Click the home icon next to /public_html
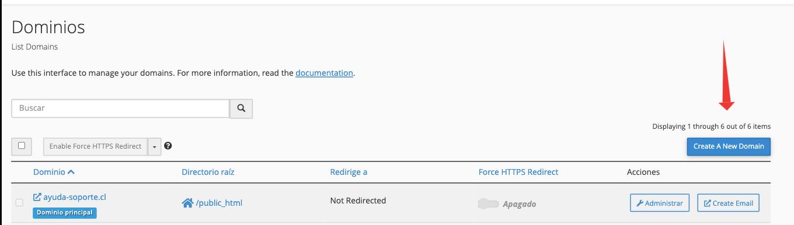Viewport: 794px width, 225px height. (x=187, y=203)
